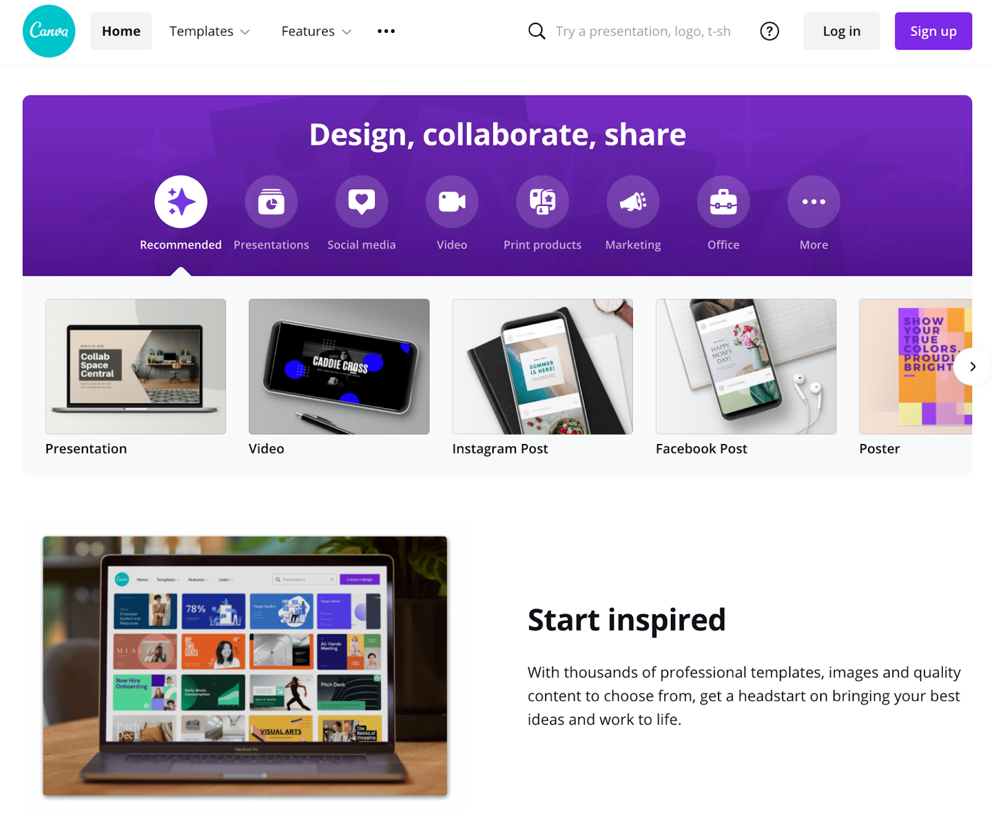Show next designs with carousel arrow
This screenshot has width=992, height=834.
click(972, 366)
